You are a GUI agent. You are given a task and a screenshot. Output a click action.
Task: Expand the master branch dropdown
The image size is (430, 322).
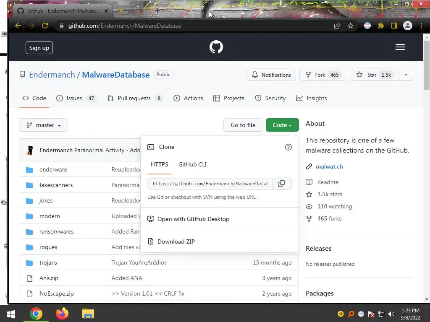(x=43, y=125)
